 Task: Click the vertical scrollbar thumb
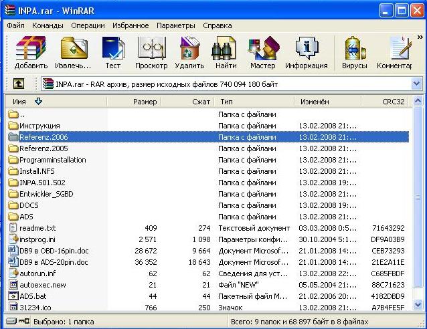(x=418, y=197)
